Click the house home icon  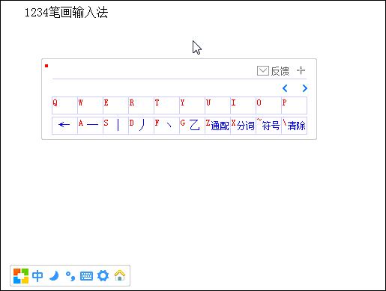(120, 275)
